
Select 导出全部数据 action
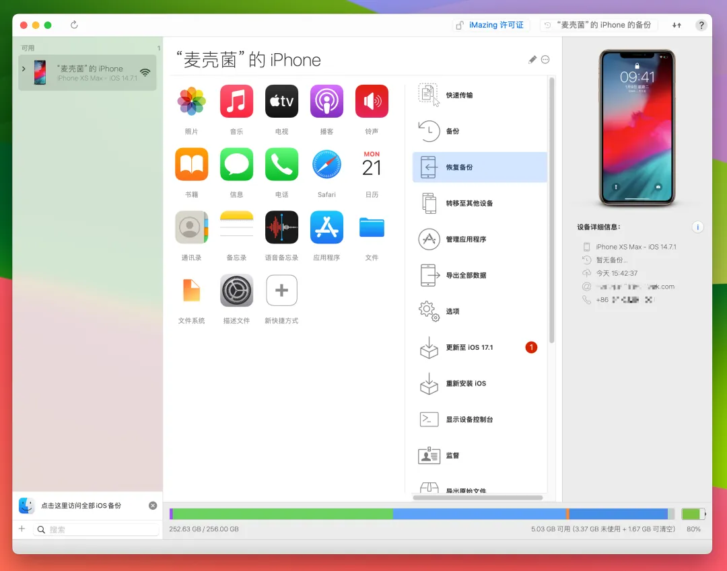[x=479, y=275]
